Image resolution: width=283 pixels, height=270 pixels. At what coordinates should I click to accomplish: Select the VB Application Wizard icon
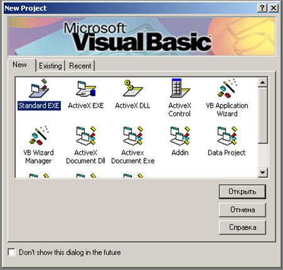coord(227,89)
